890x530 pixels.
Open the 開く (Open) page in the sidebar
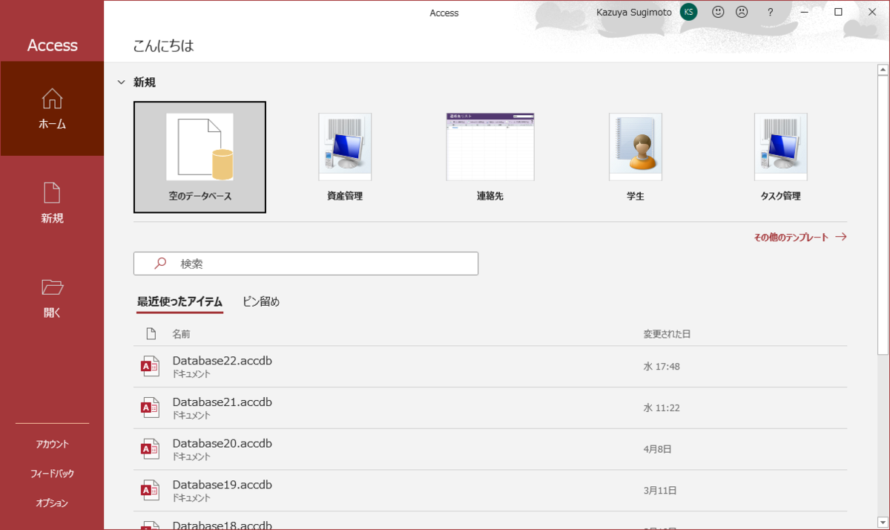point(52,298)
